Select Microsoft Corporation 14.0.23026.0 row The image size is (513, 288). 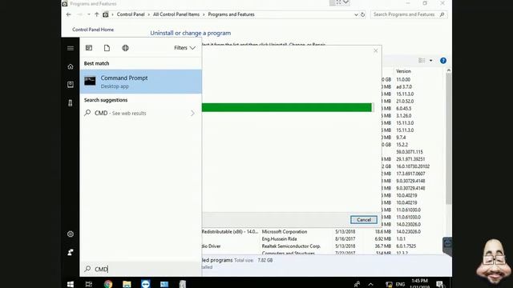(x=285, y=231)
